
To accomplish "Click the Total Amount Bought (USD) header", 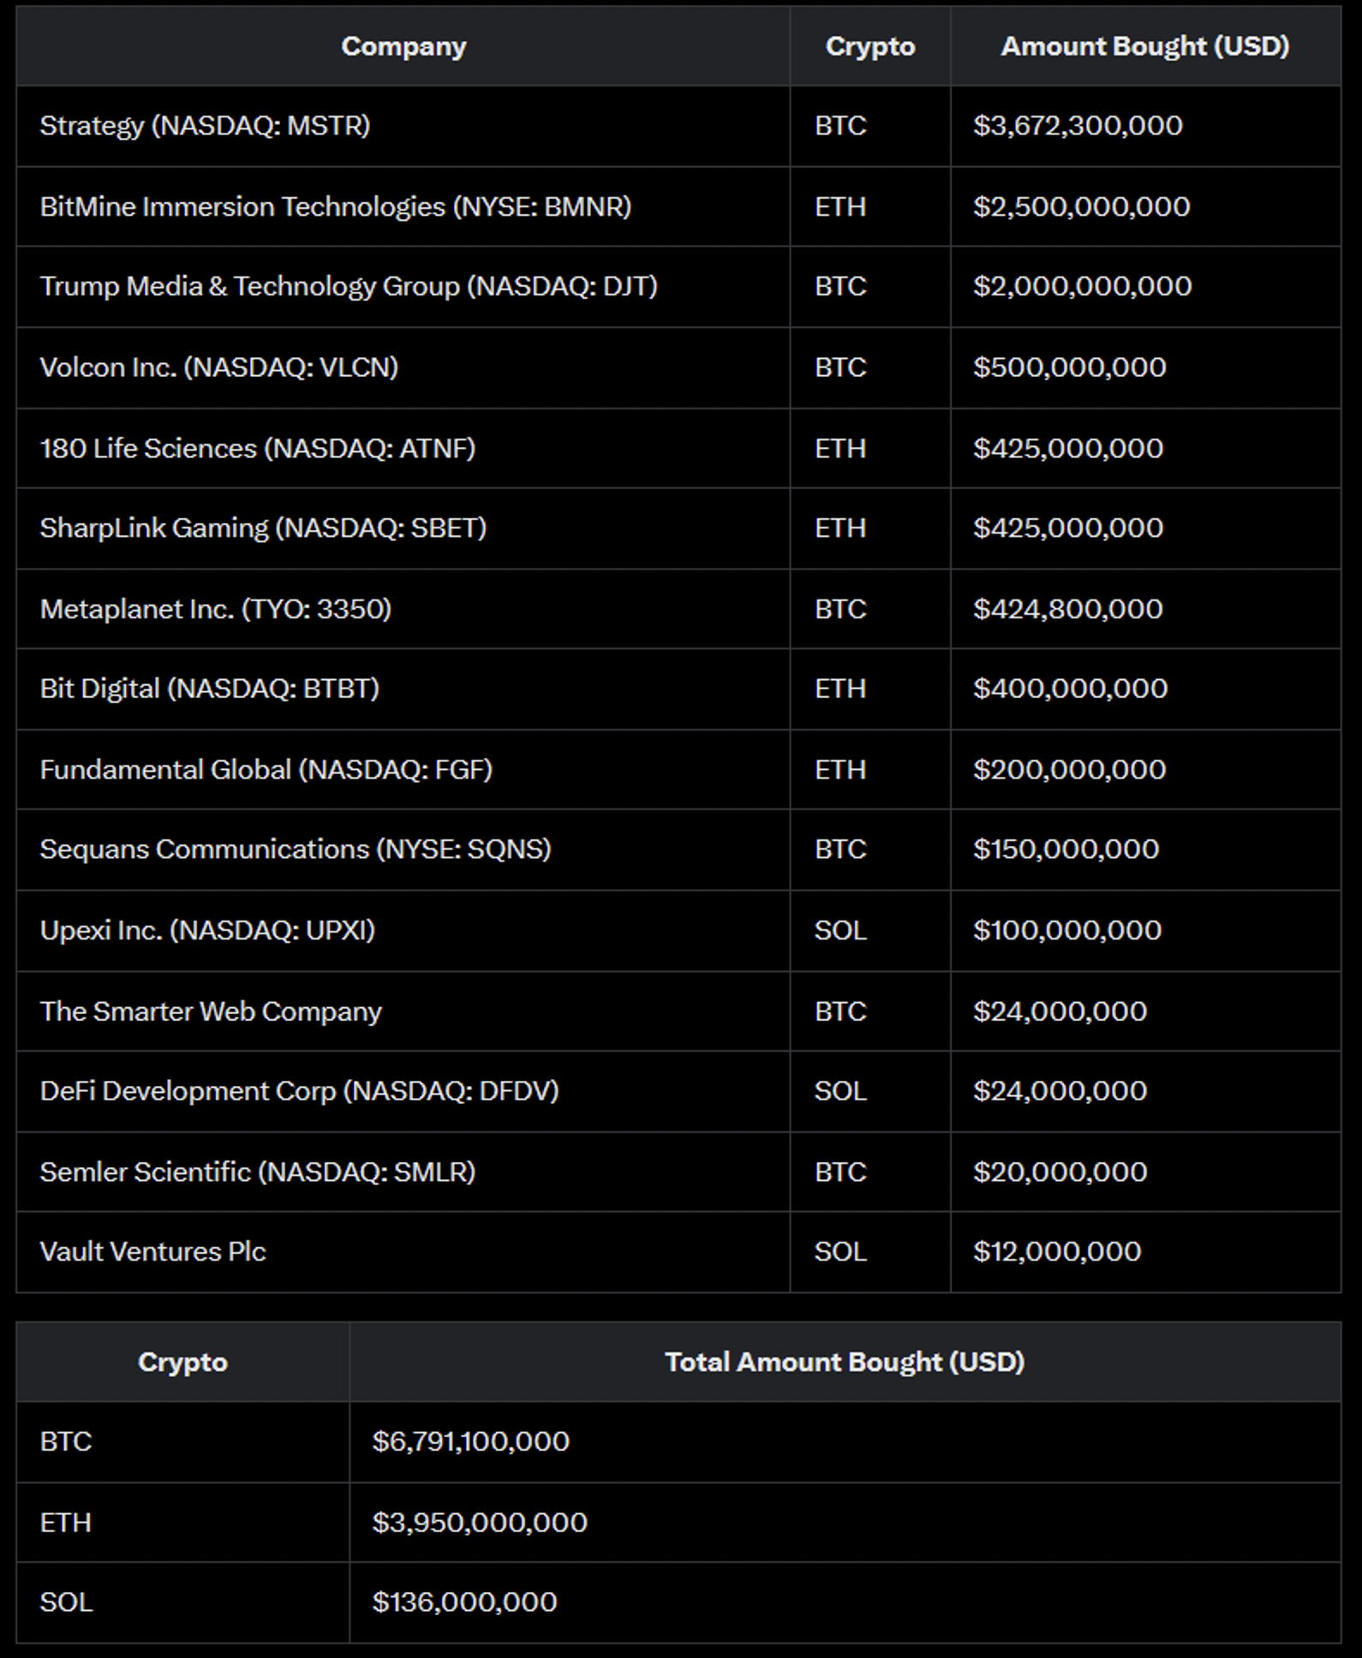I will coord(845,1362).
